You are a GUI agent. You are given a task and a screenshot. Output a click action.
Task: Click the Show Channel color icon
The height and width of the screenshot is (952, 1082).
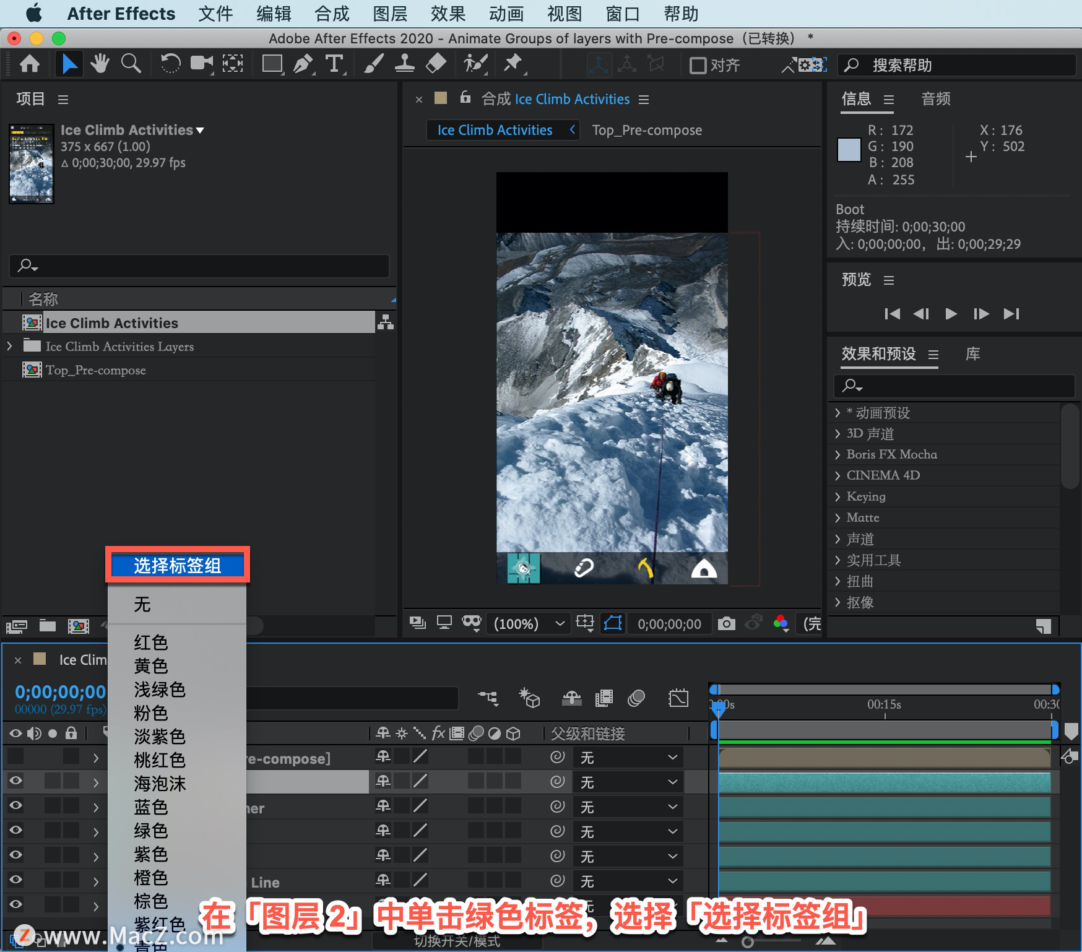781,623
